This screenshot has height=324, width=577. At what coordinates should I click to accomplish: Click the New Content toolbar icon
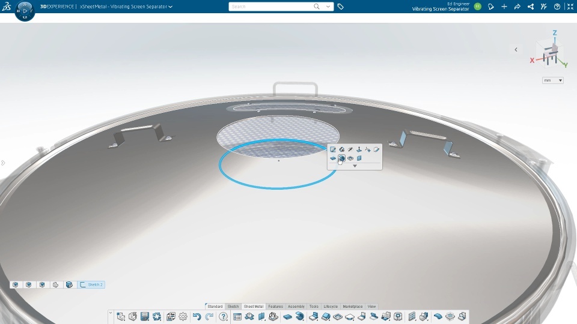tap(121, 316)
